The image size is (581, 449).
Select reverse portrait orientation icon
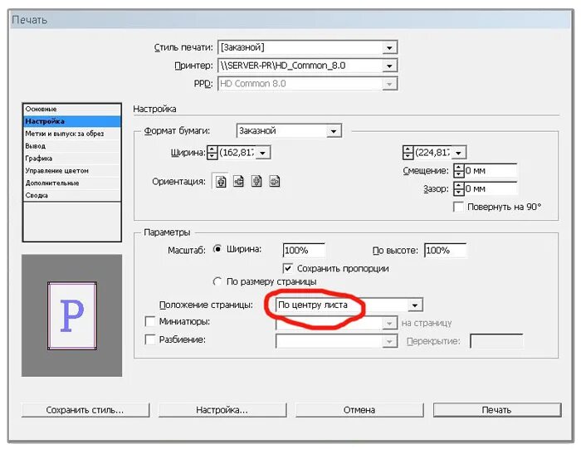pos(256,182)
